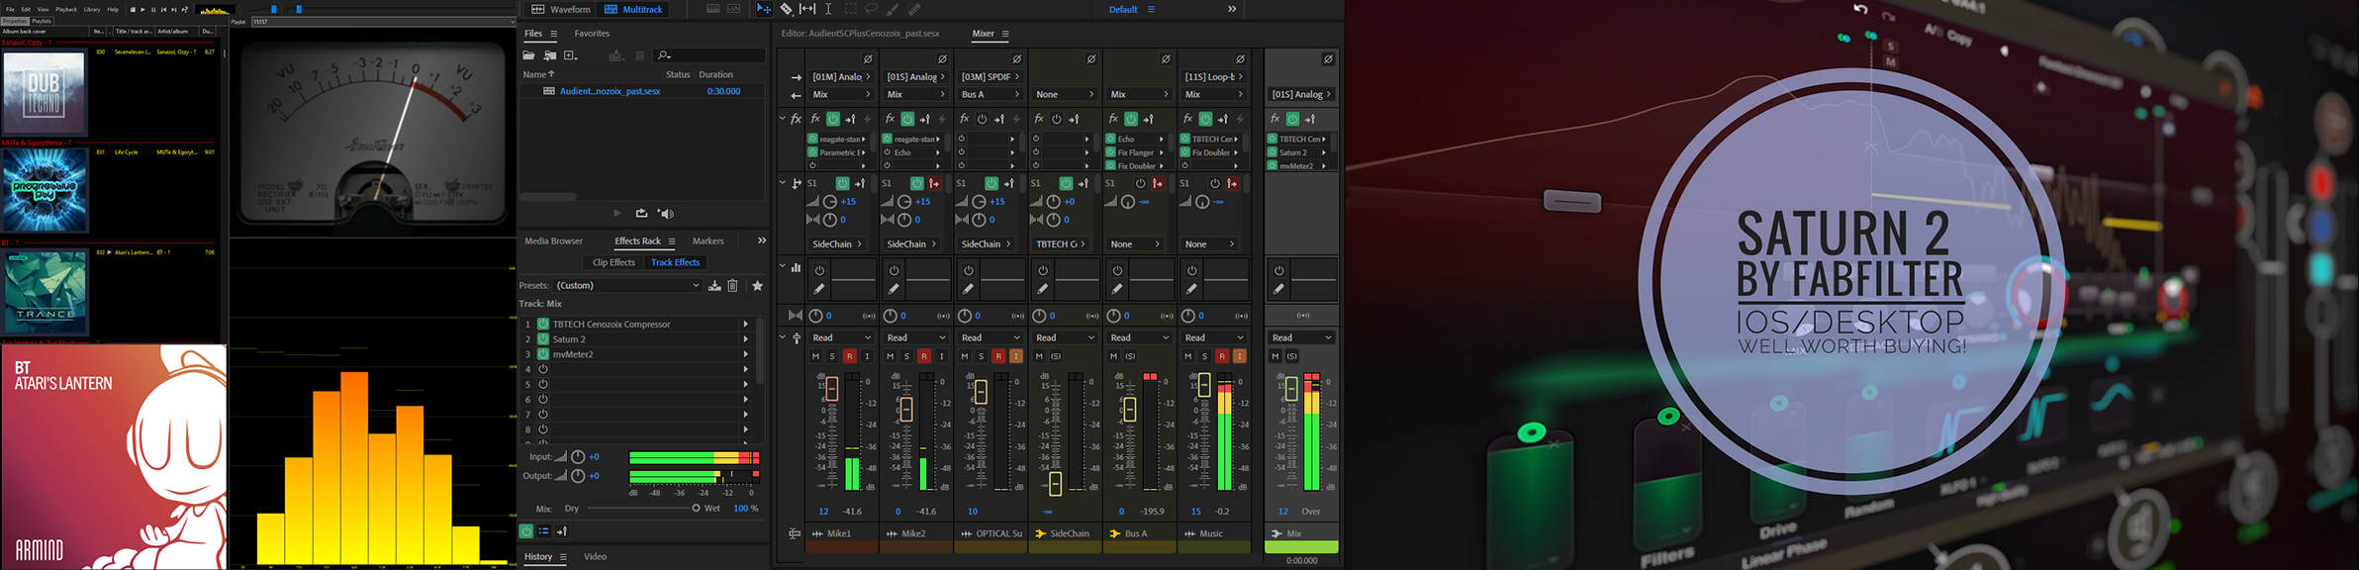This screenshot has width=2359, height=570.
Task: Click the stop button in the music player
Action: (133, 9)
